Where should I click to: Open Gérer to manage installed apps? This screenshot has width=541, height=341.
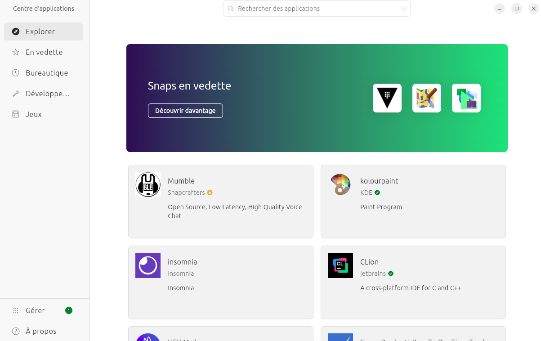pyautogui.click(x=35, y=310)
